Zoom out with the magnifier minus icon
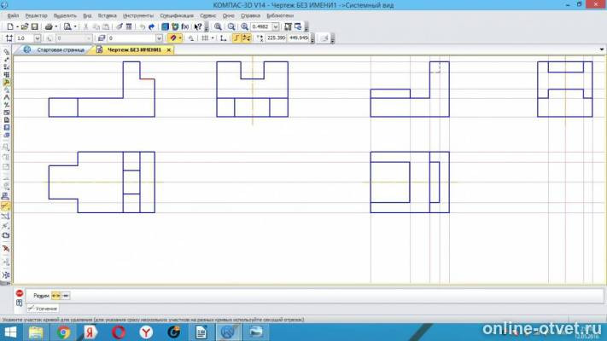607x341 pixels. click(231, 26)
